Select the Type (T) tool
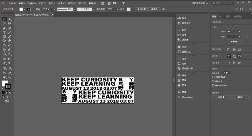The image size is (252, 136). (x=4, y=32)
